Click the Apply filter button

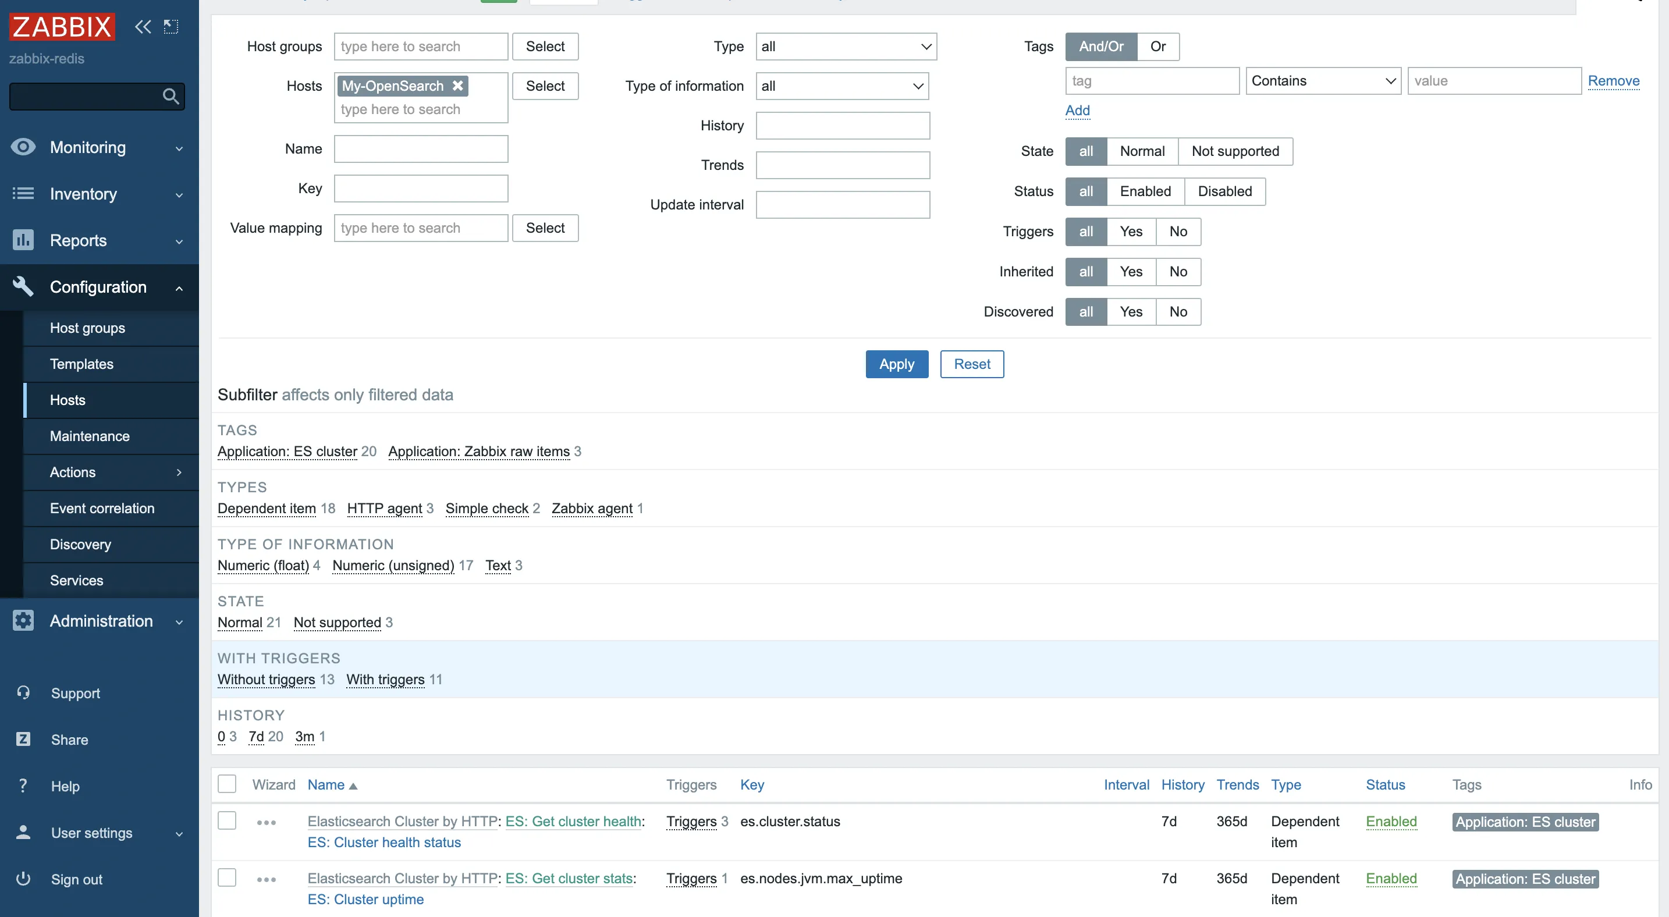click(897, 364)
